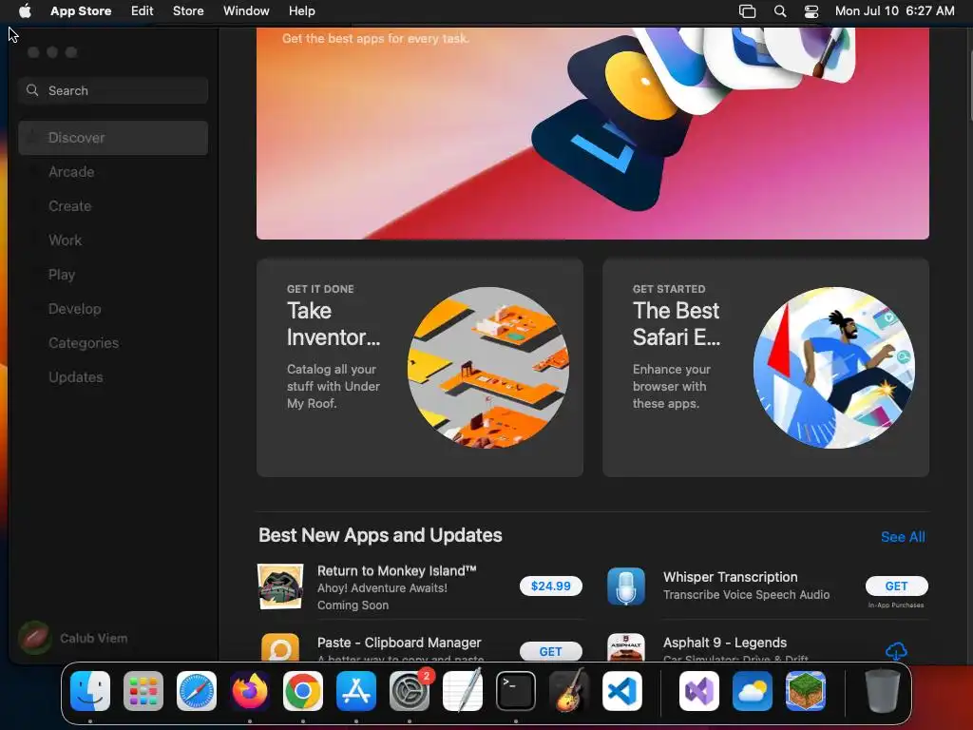Open System Preferences with update badge
The image size is (973, 730).
(410, 691)
